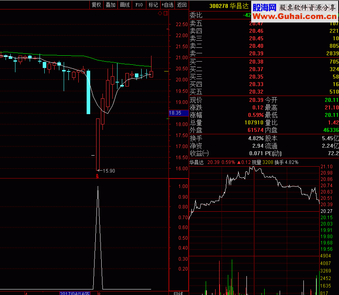Click the 2017/04/14 date label
Image resolution: width=339 pixels, height=295 pixels.
[x=75, y=293]
